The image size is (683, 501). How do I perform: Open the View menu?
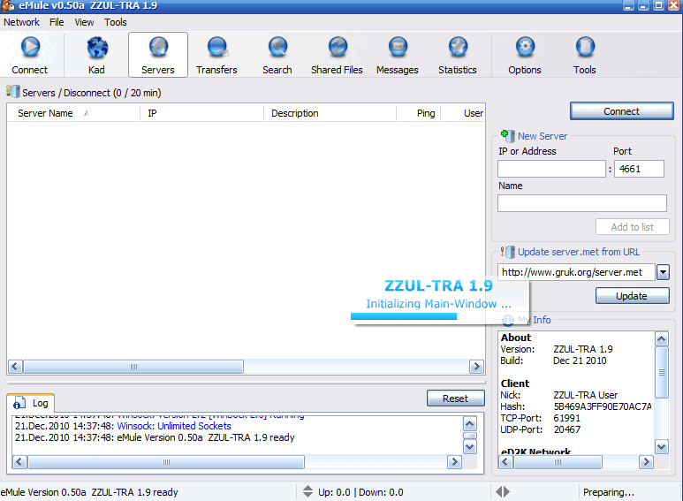click(84, 22)
